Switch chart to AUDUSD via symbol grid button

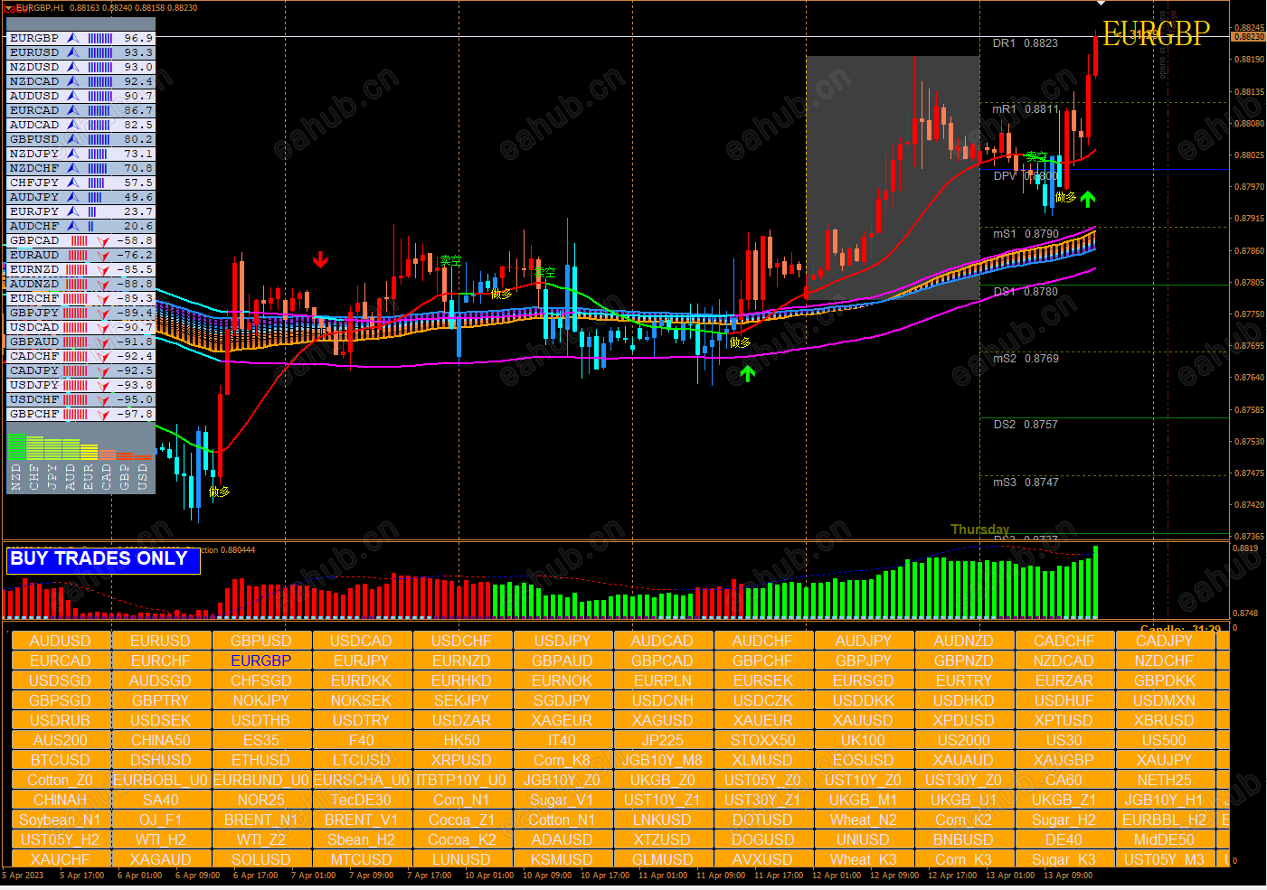point(61,641)
